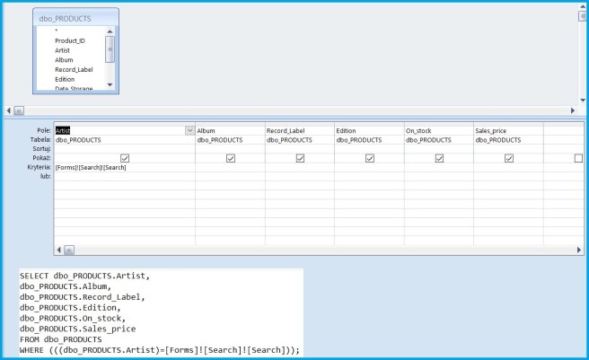Select the asterisk all-fields entry

click(x=56, y=31)
